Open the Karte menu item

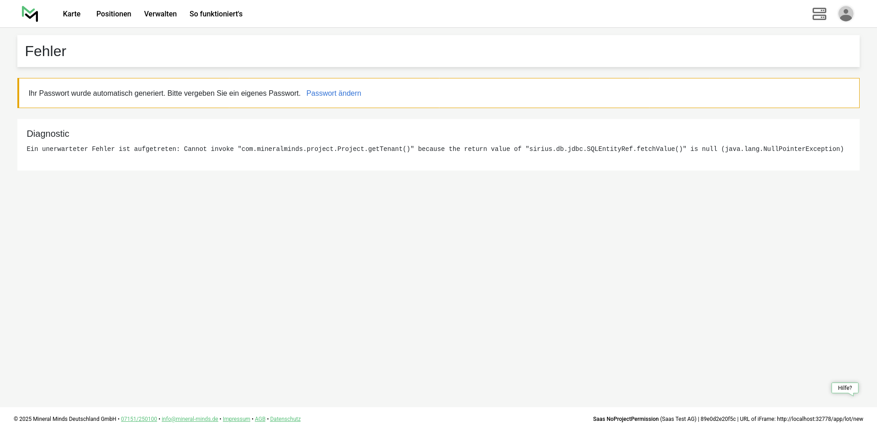(x=72, y=14)
